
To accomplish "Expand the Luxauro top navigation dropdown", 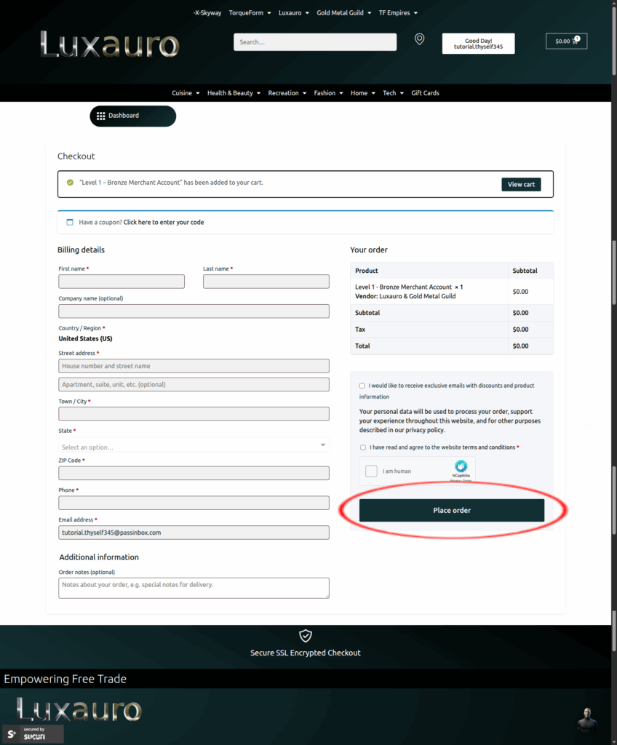I will (294, 13).
